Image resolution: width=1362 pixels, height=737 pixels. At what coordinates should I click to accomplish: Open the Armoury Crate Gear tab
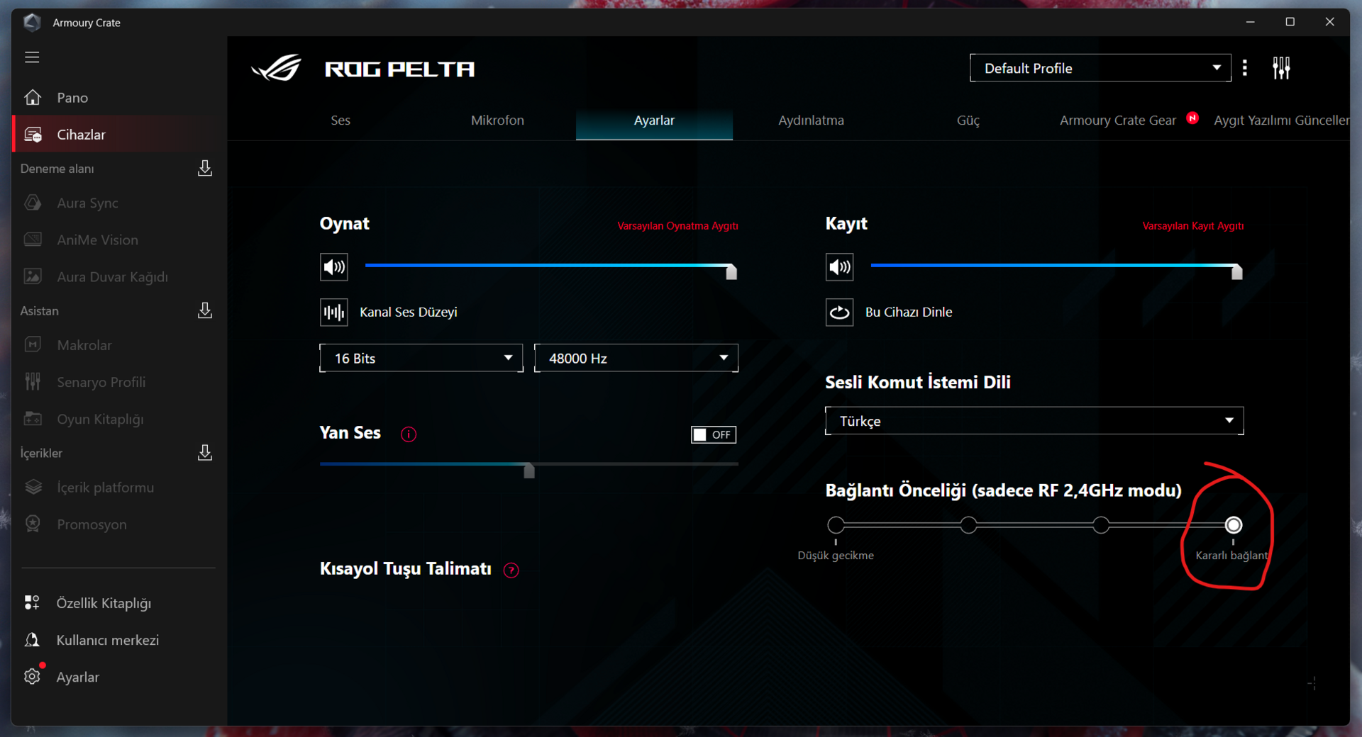point(1118,120)
